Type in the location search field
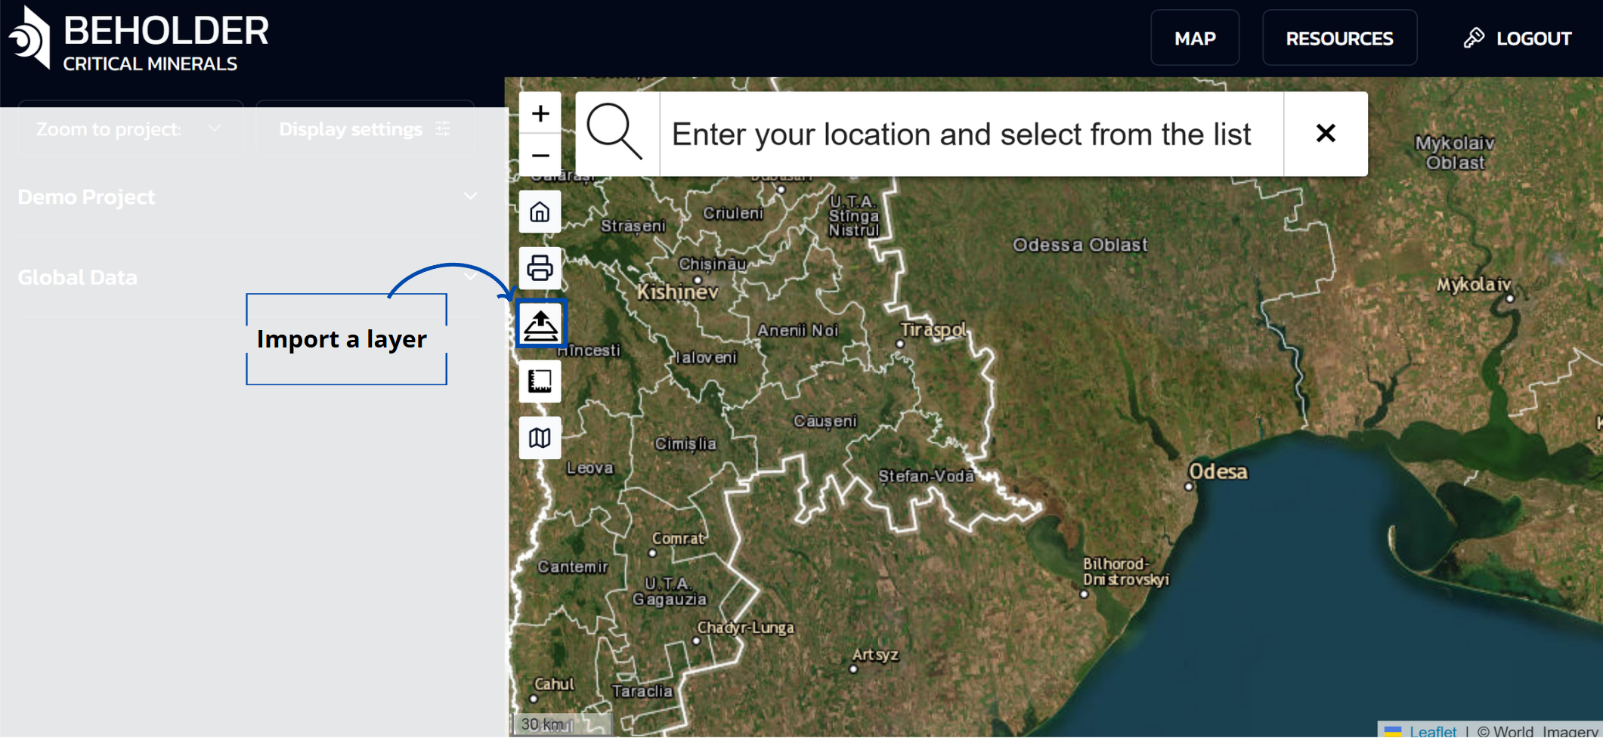The height and width of the screenshot is (738, 1603). click(x=969, y=134)
